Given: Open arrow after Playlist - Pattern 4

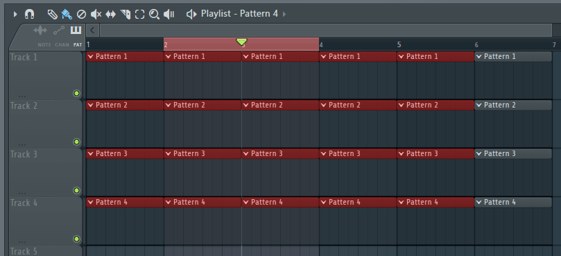Looking at the screenshot, I should [284, 15].
